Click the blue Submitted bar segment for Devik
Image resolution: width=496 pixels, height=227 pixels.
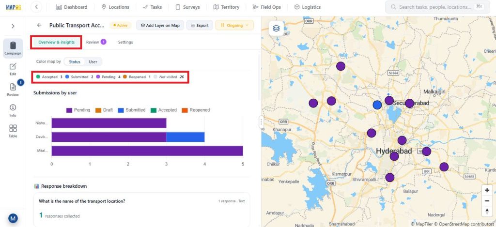[186, 137]
